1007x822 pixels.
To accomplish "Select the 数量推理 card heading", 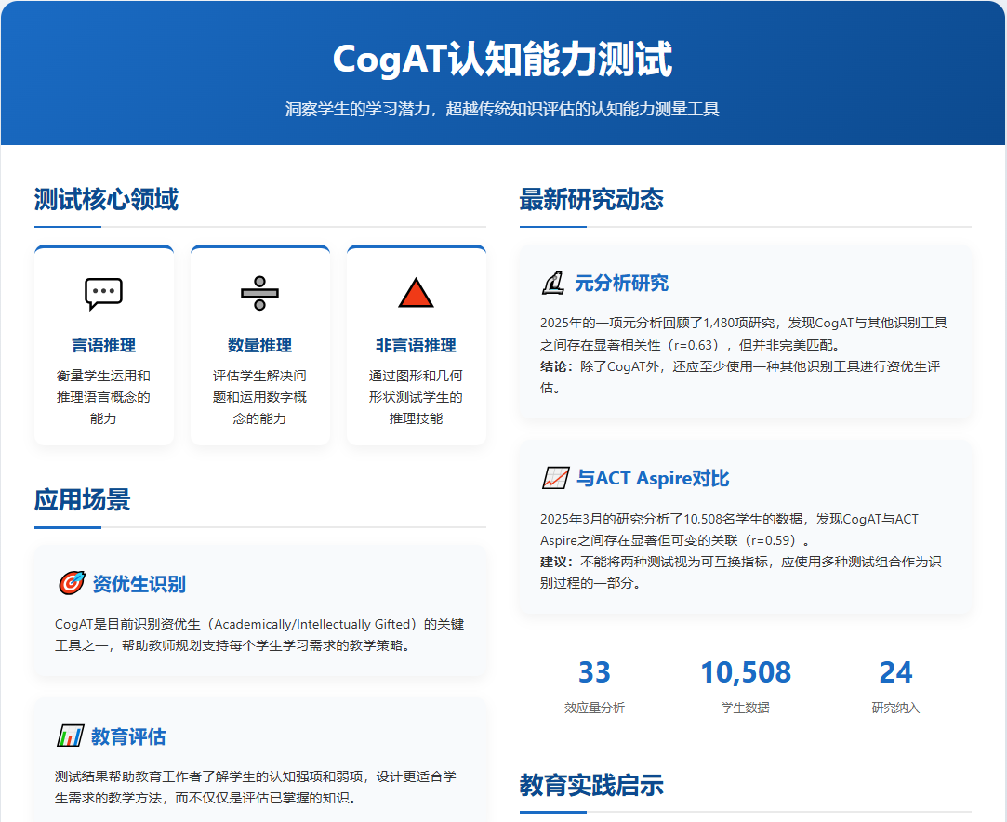I will point(259,346).
